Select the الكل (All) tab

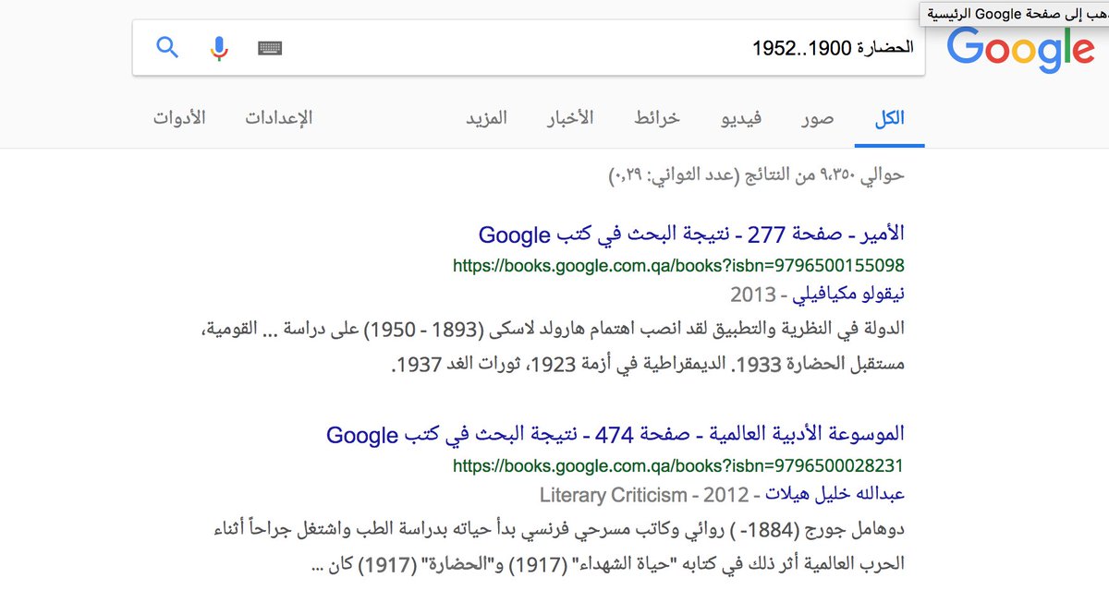pos(889,118)
